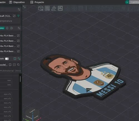Collapse the sidebar with the arrows icon
The height and width of the screenshot is (121, 139).
(x=24, y=7)
